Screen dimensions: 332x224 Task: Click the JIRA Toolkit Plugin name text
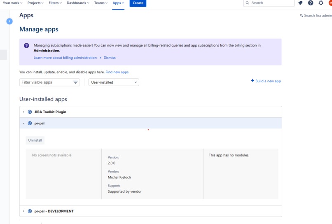point(50,112)
